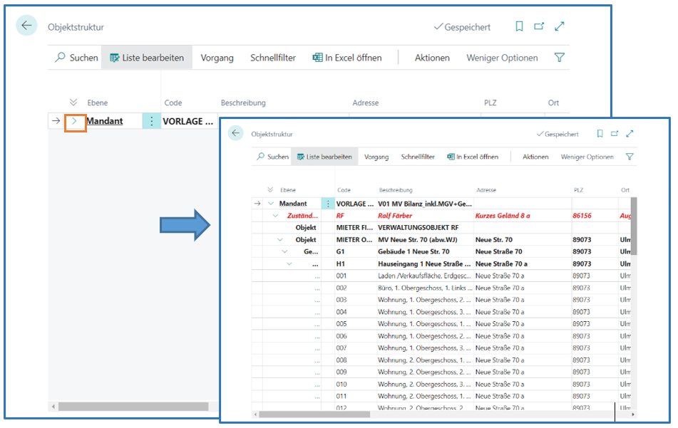Click the expand-to-fullscreen arrows in the smaller foreground window
Viewport: 678px width, 428px height.
point(630,134)
